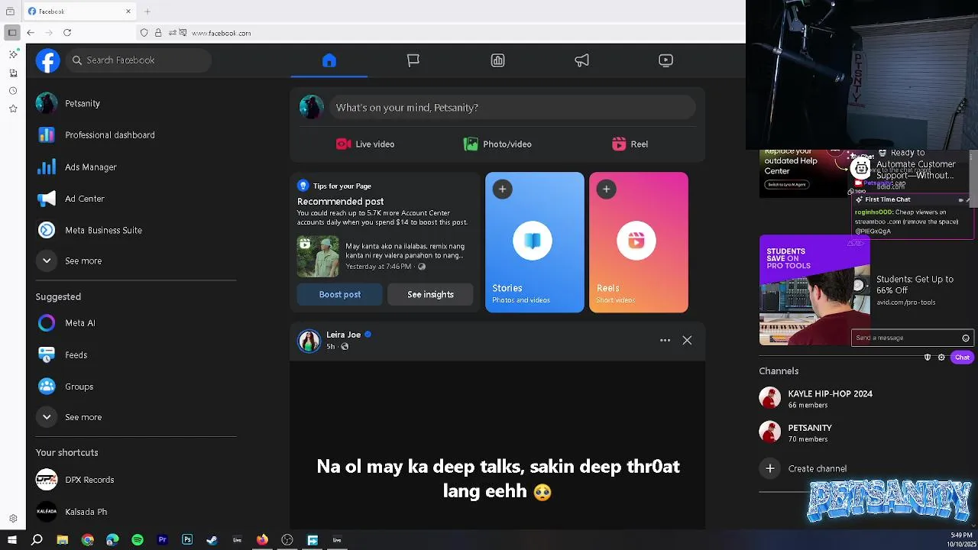The width and height of the screenshot is (978, 550).
Task: Open a new browser tab
Action: [147, 11]
